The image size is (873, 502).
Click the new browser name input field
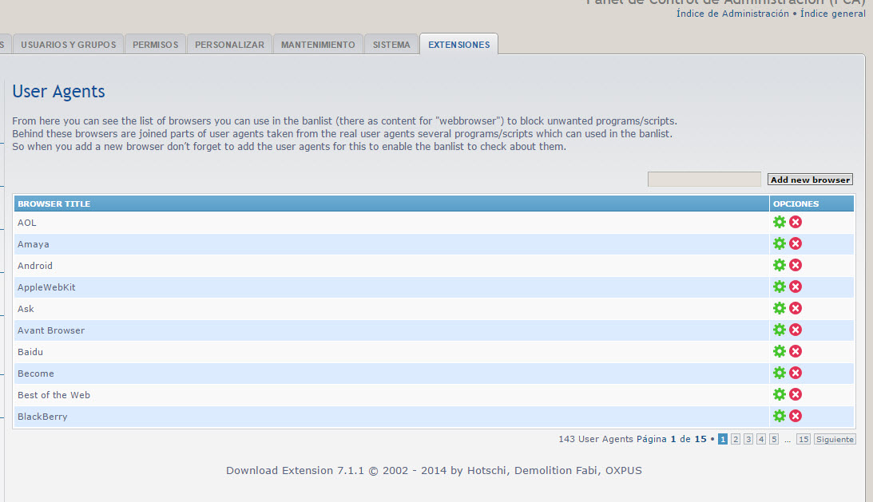pyautogui.click(x=704, y=180)
